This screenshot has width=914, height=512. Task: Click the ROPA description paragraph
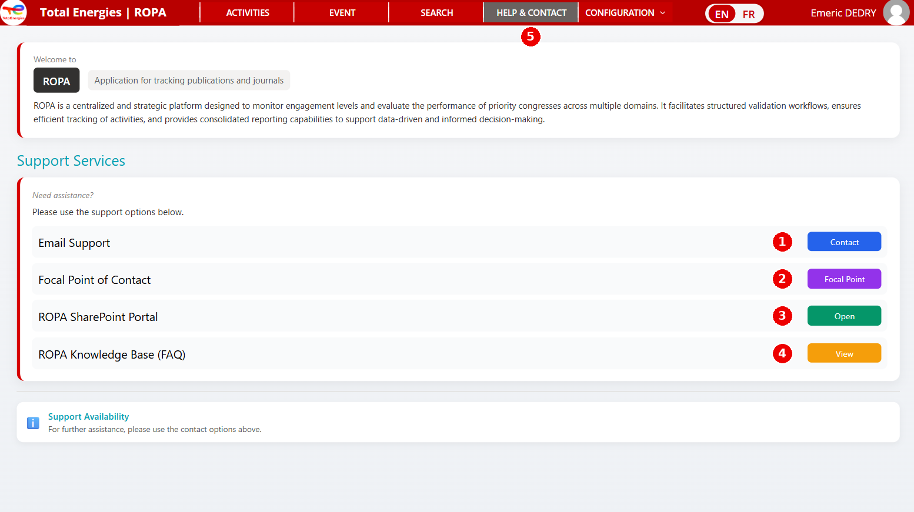pos(447,112)
